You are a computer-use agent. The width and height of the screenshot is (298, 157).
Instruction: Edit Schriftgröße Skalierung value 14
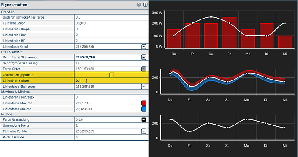(111, 63)
